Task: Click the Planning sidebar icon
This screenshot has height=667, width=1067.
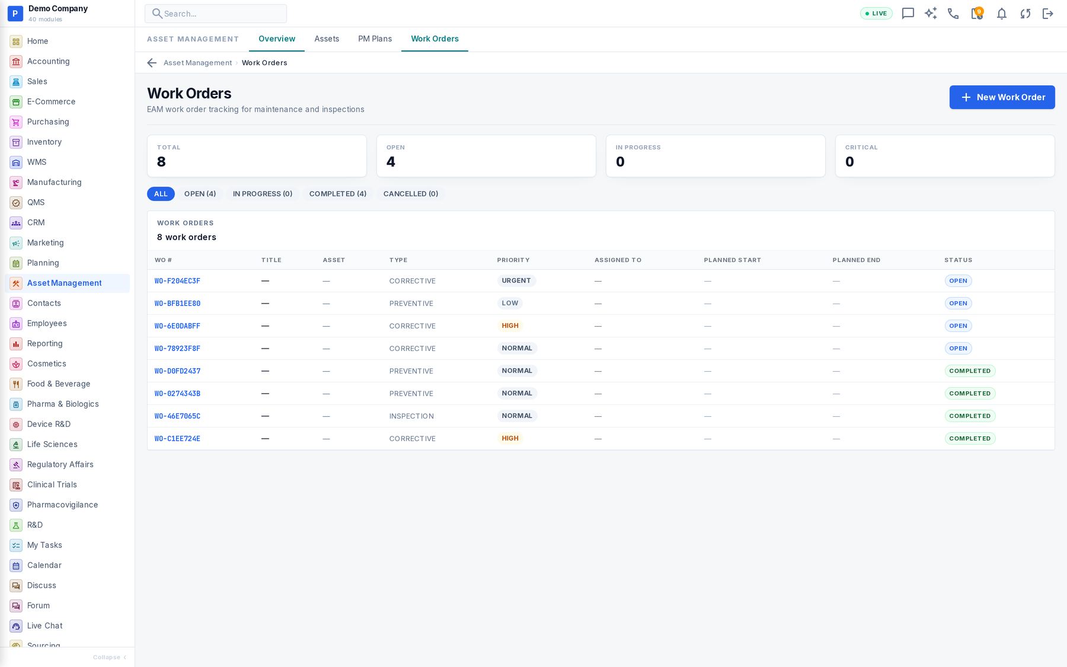Action: pyautogui.click(x=16, y=263)
